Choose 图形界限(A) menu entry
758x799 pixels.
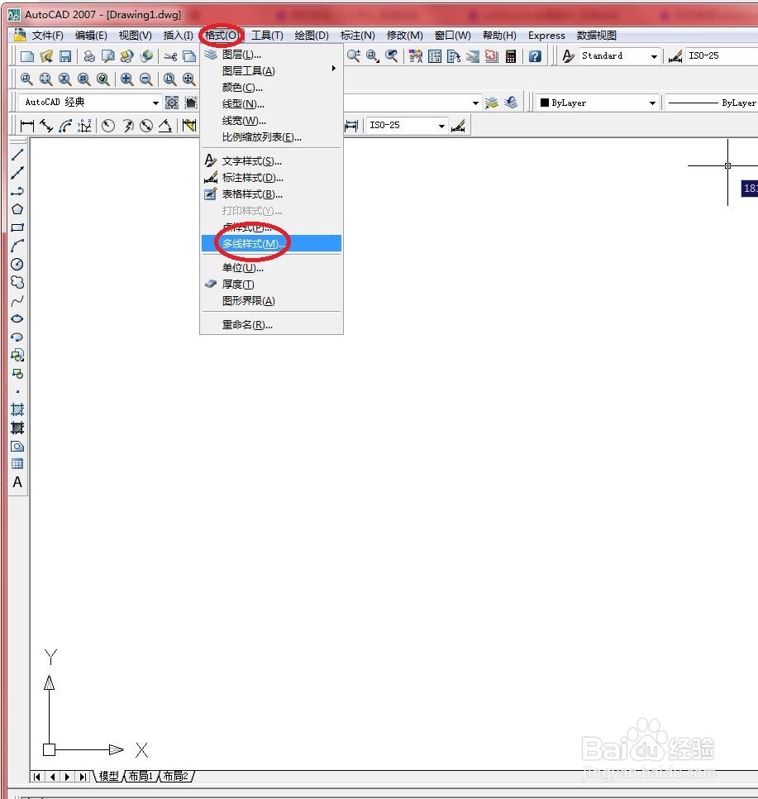[x=271, y=300]
